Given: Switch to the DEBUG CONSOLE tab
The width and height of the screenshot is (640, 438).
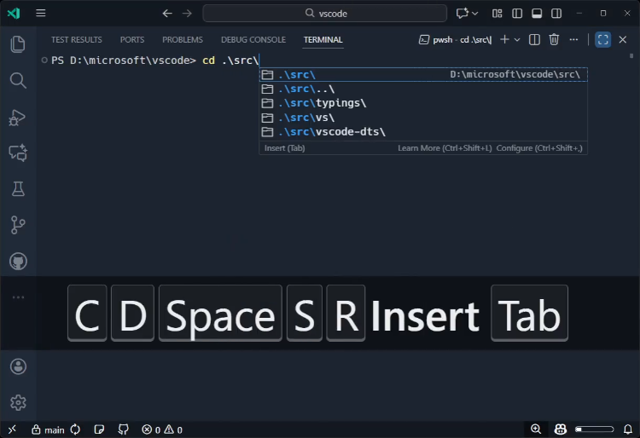Looking at the screenshot, I should pos(253,39).
